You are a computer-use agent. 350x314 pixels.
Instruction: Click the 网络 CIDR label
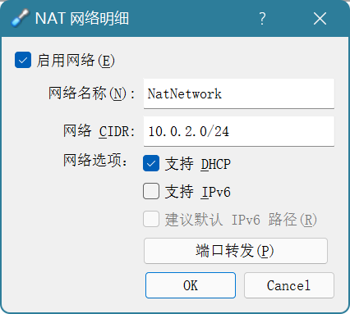pyautogui.click(x=99, y=131)
